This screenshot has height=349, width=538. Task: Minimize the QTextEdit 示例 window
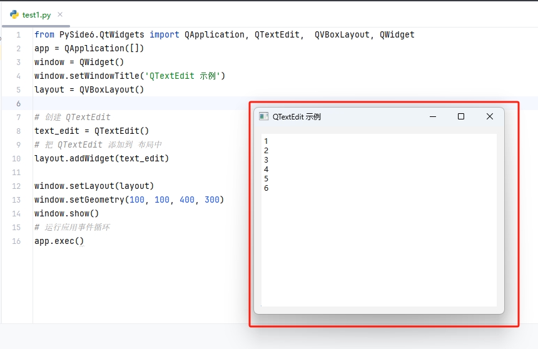click(x=432, y=116)
